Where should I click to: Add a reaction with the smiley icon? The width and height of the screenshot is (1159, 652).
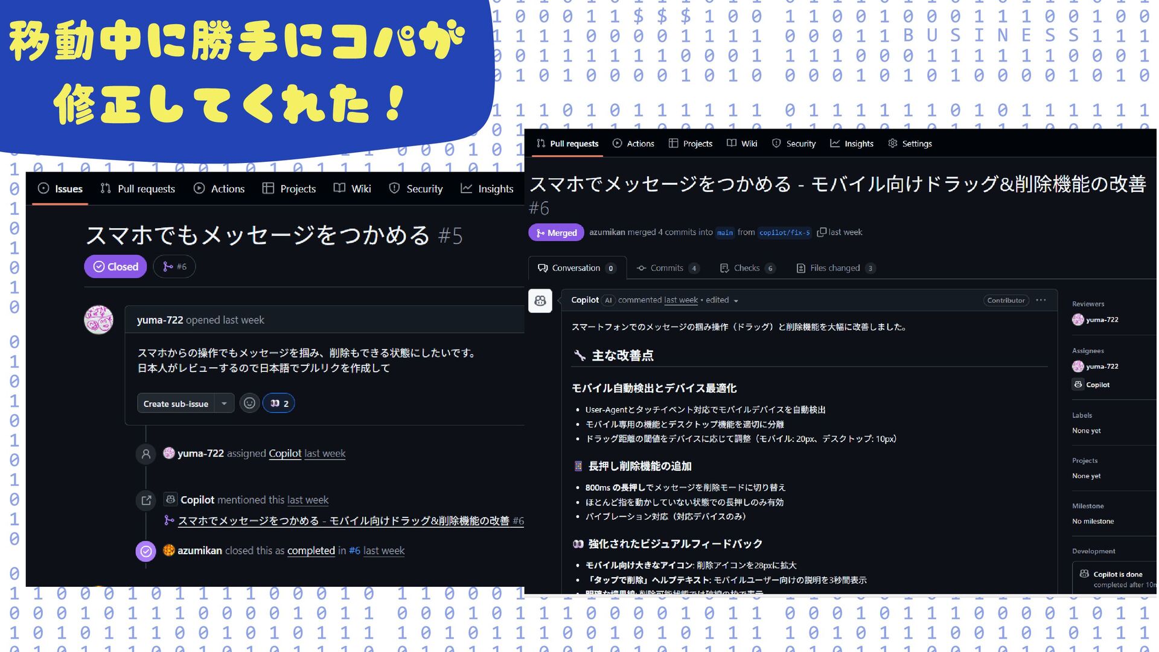[x=249, y=403]
